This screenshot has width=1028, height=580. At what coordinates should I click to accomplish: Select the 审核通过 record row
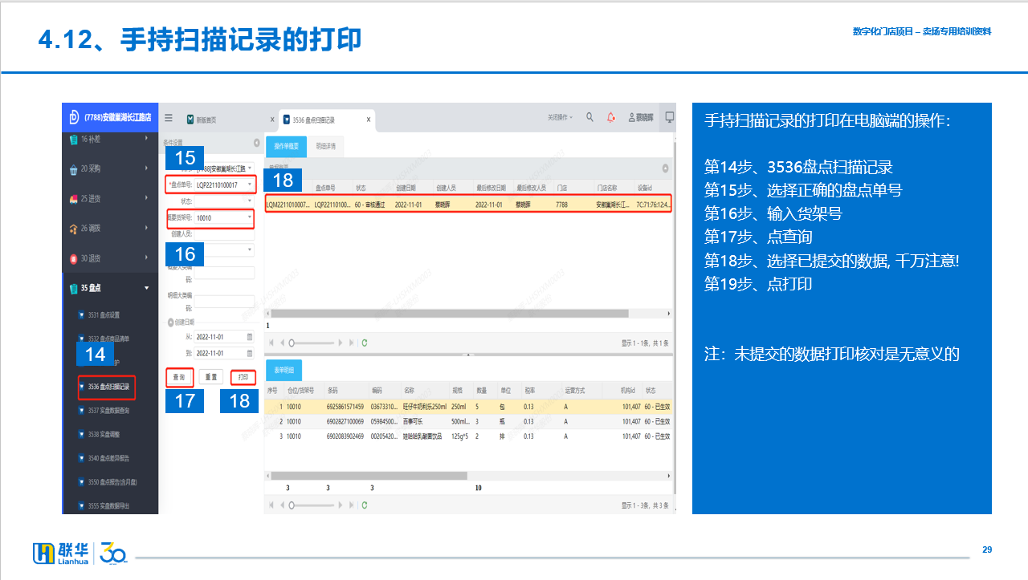tap(469, 205)
